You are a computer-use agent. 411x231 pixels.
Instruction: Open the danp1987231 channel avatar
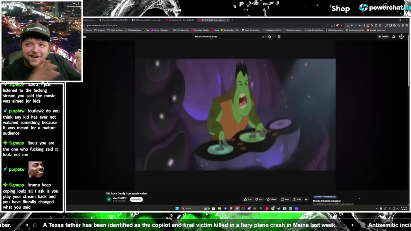109,199
